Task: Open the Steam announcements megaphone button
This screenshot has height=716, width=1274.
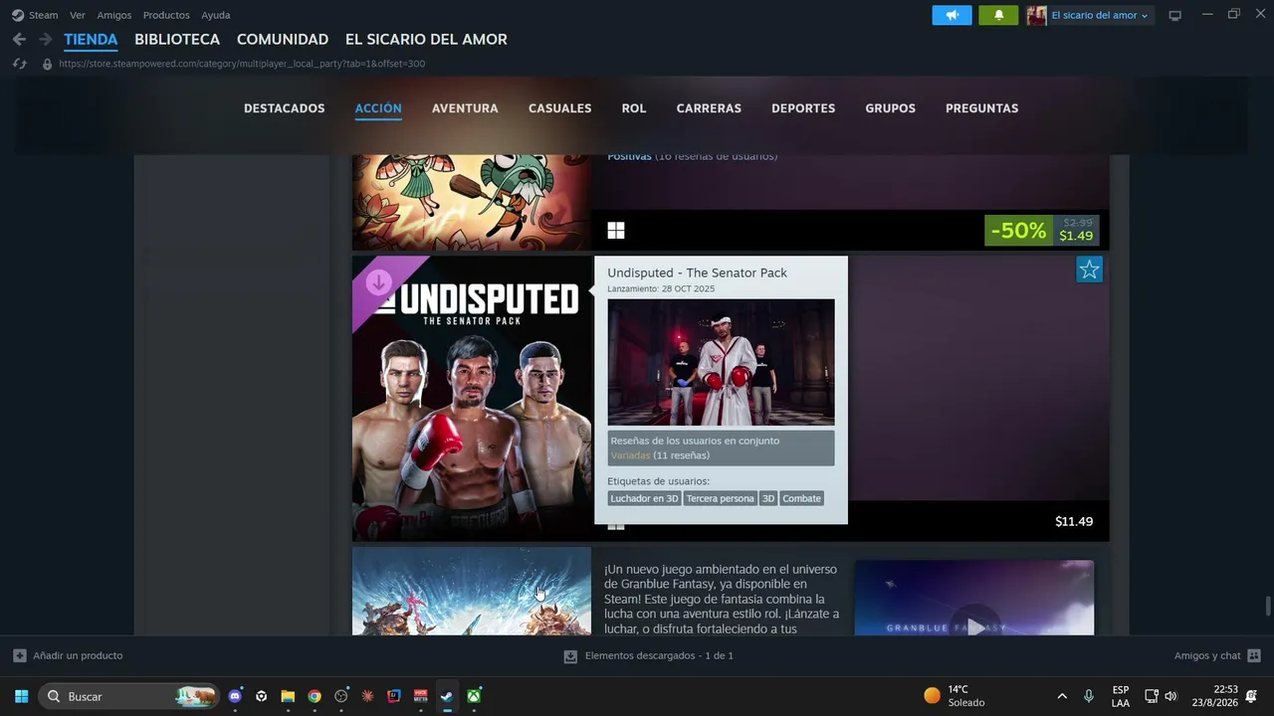Action: pos(952,15)
